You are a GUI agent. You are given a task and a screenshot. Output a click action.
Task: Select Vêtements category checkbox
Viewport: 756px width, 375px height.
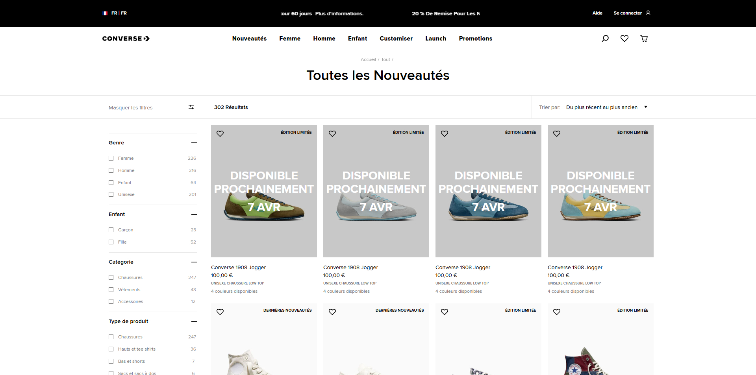point(111,290)
